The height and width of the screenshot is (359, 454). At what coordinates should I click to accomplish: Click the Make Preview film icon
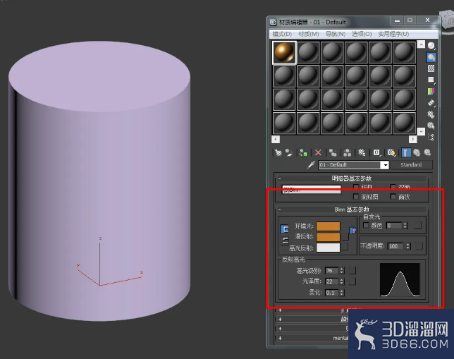[431, 103]
